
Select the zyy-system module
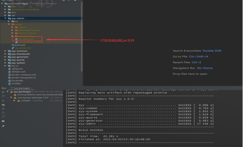click(x=18, y=63)
